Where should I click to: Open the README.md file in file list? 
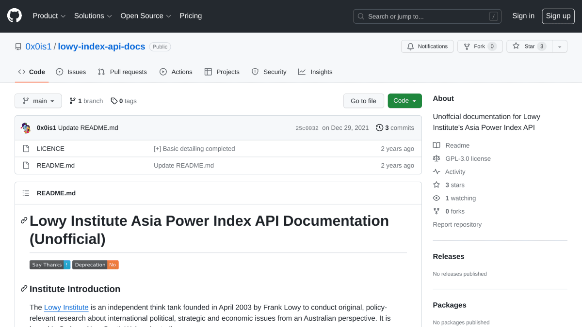(56, 165)
